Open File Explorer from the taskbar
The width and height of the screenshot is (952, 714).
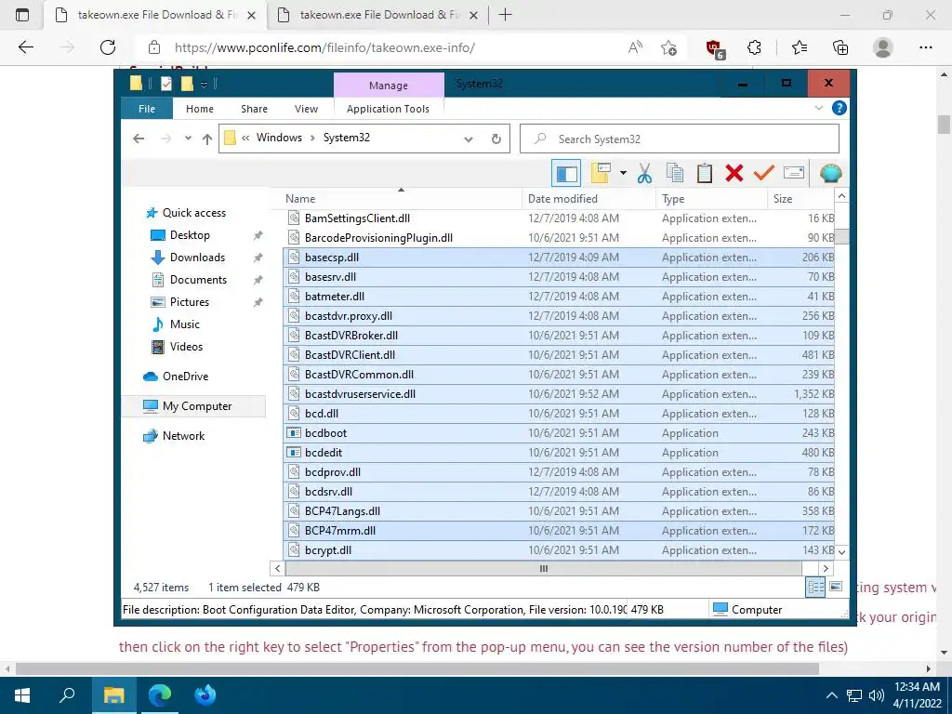tap(113, 695)
